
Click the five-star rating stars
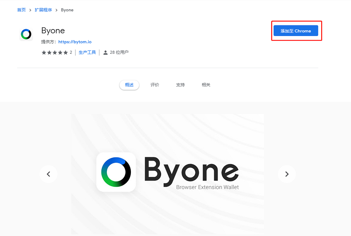tap(55, 52)
